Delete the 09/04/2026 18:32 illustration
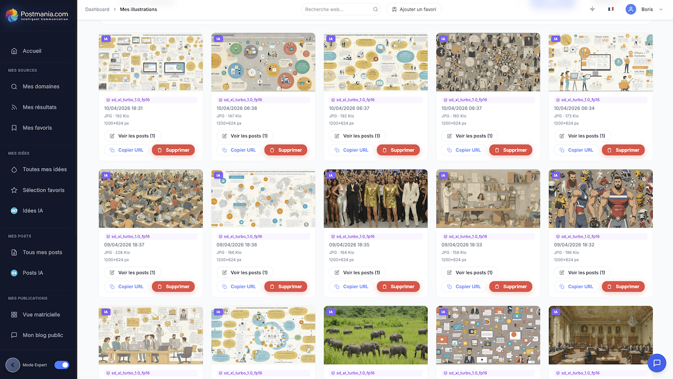Viewport: 673px width, 379px height. tap(623, 287)
